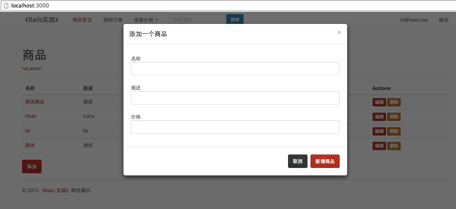Open the 全部分类 dropdown menu
The height and width of the screenshot is (209, 456).
click(146, 20)
